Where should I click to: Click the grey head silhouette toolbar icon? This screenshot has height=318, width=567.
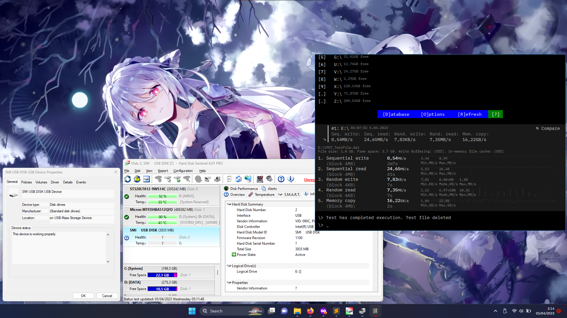(198, 179)
